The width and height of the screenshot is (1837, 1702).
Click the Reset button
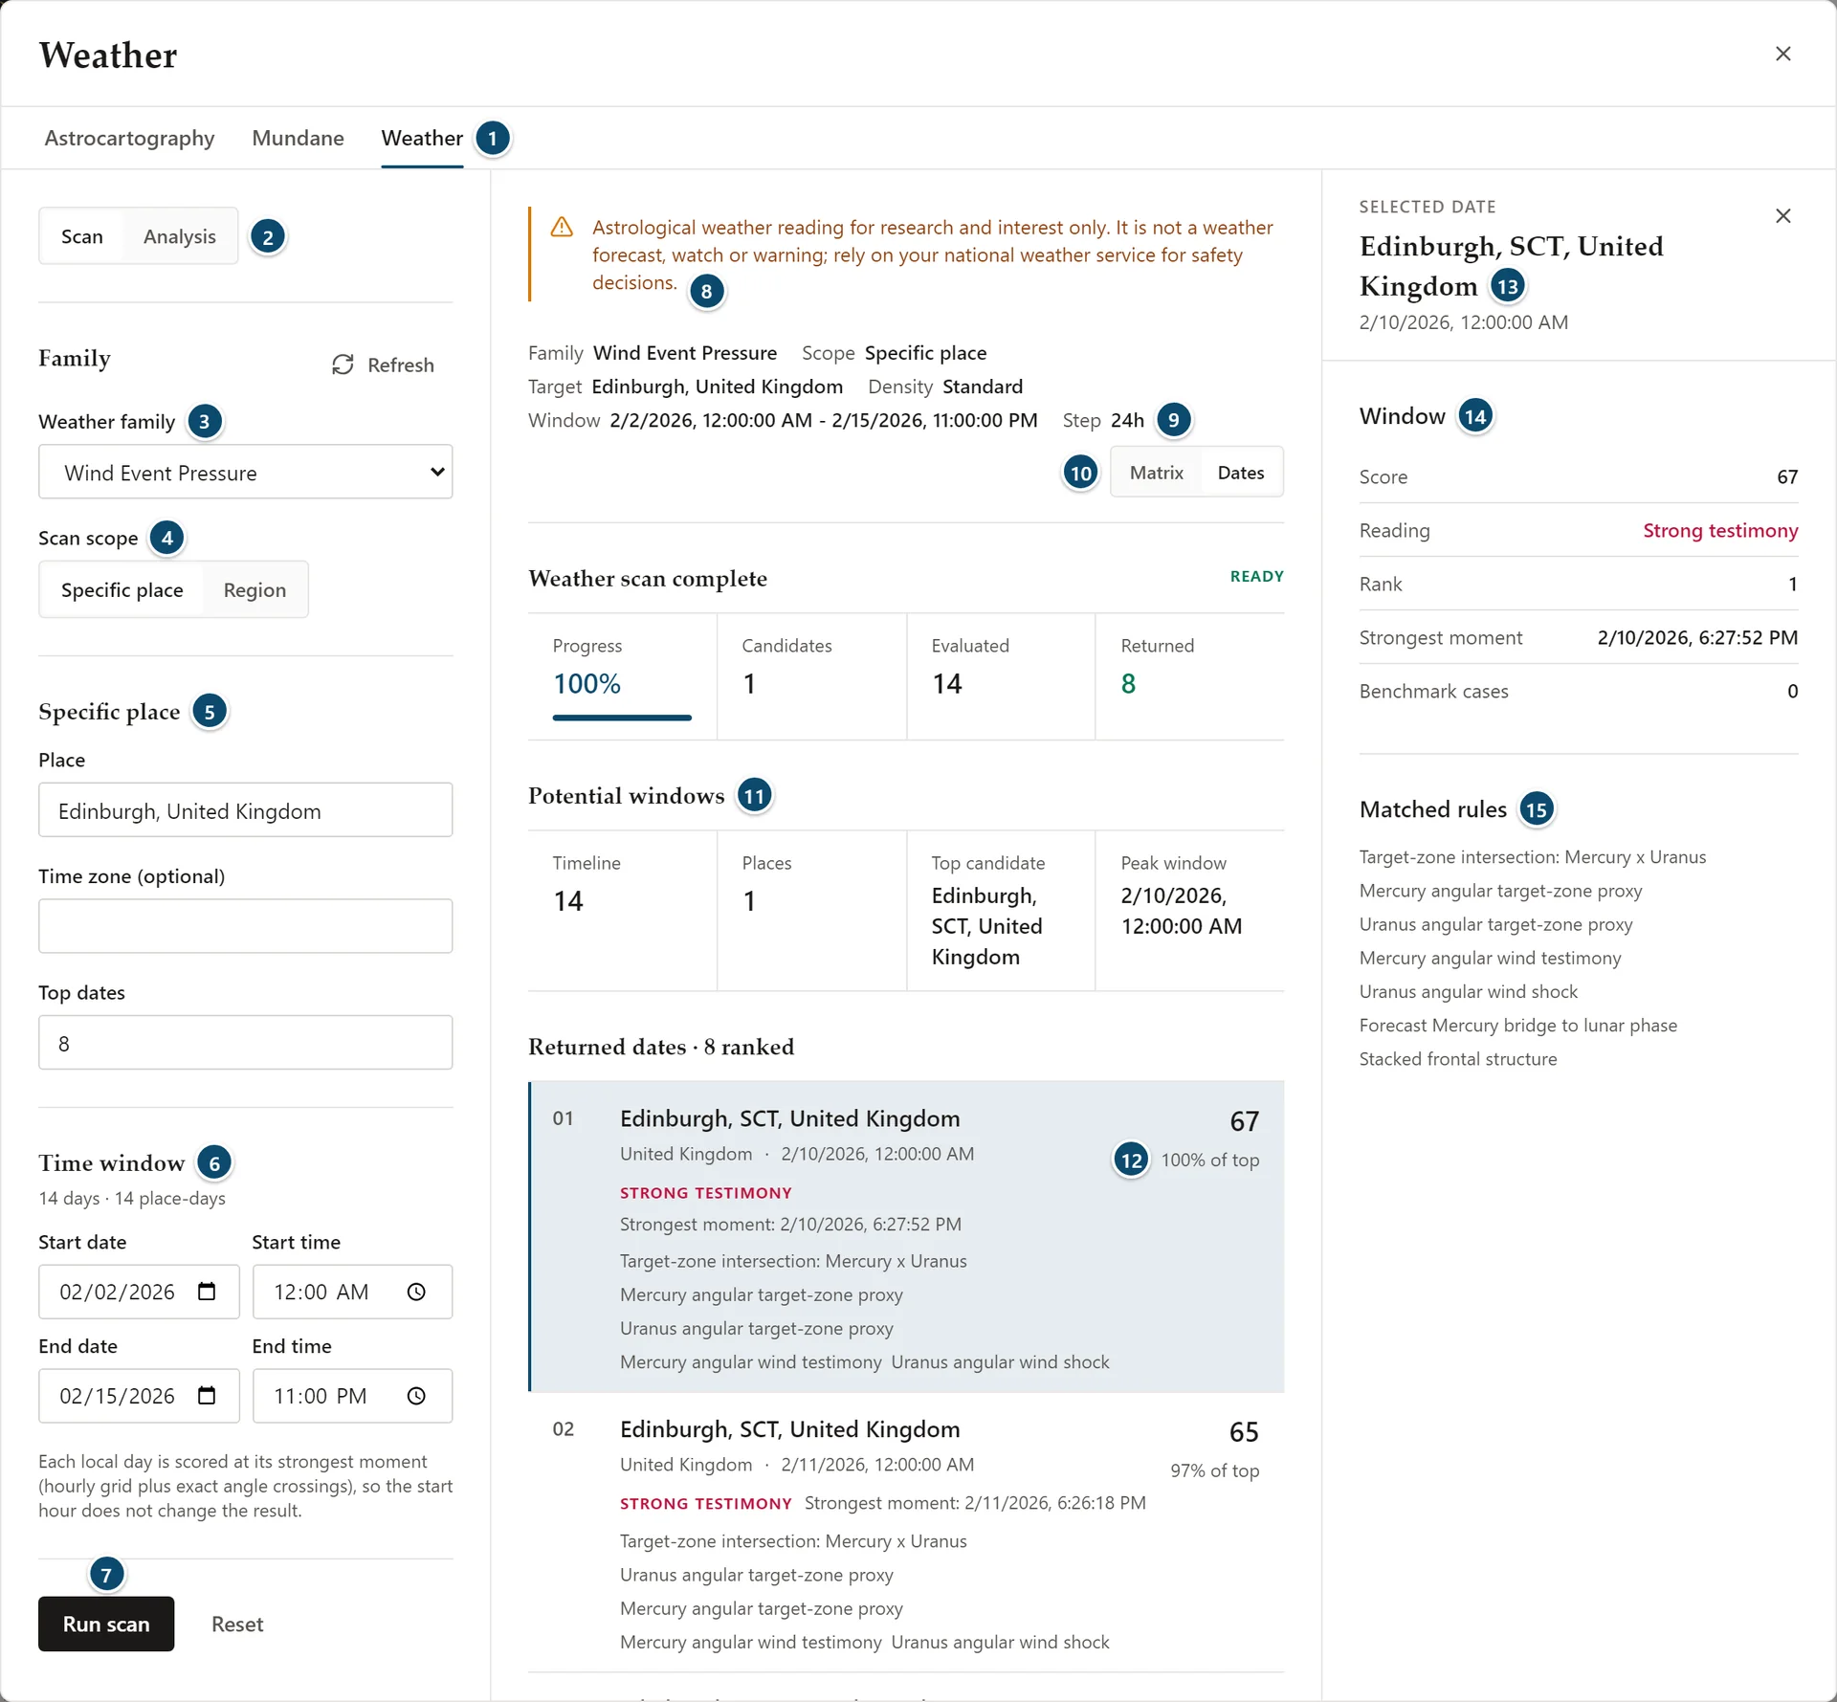[x=237, y=1624]
